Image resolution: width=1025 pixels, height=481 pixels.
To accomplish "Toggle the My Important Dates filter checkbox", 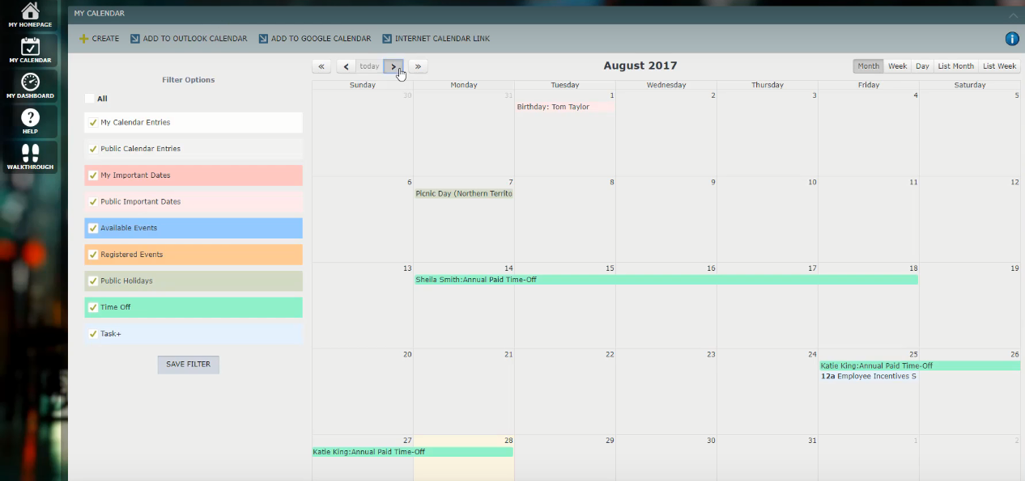I will 92,175.
